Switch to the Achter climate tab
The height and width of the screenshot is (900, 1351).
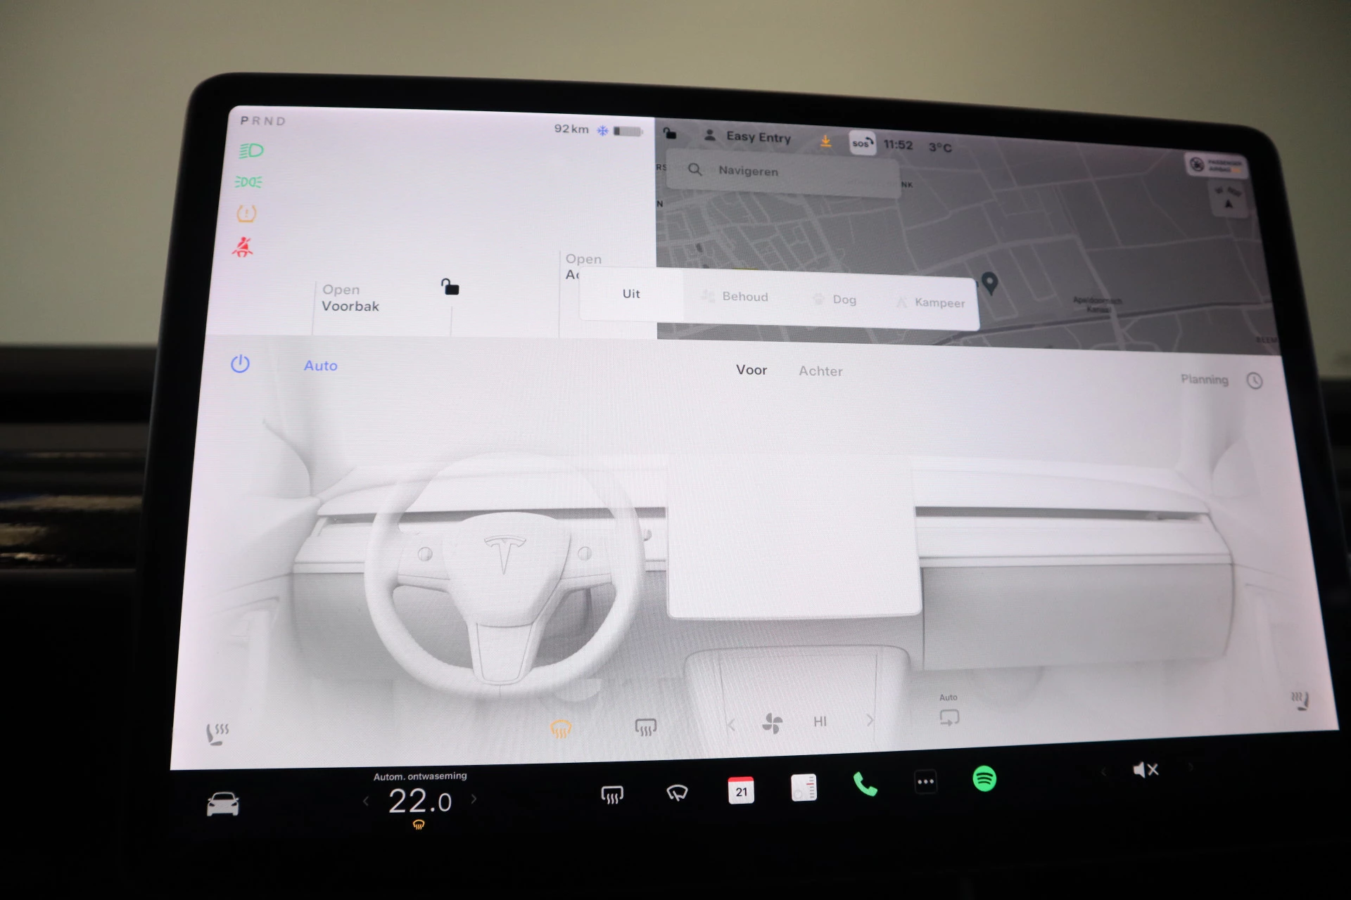[x=820, y=371]
